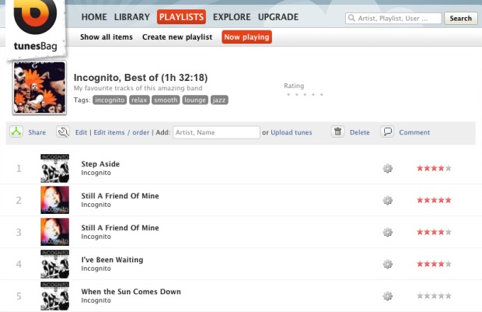The width and height of the screenshot is (482, 312).
Task: Open gear options for Step Aside
Action: (x=387, y=169)
